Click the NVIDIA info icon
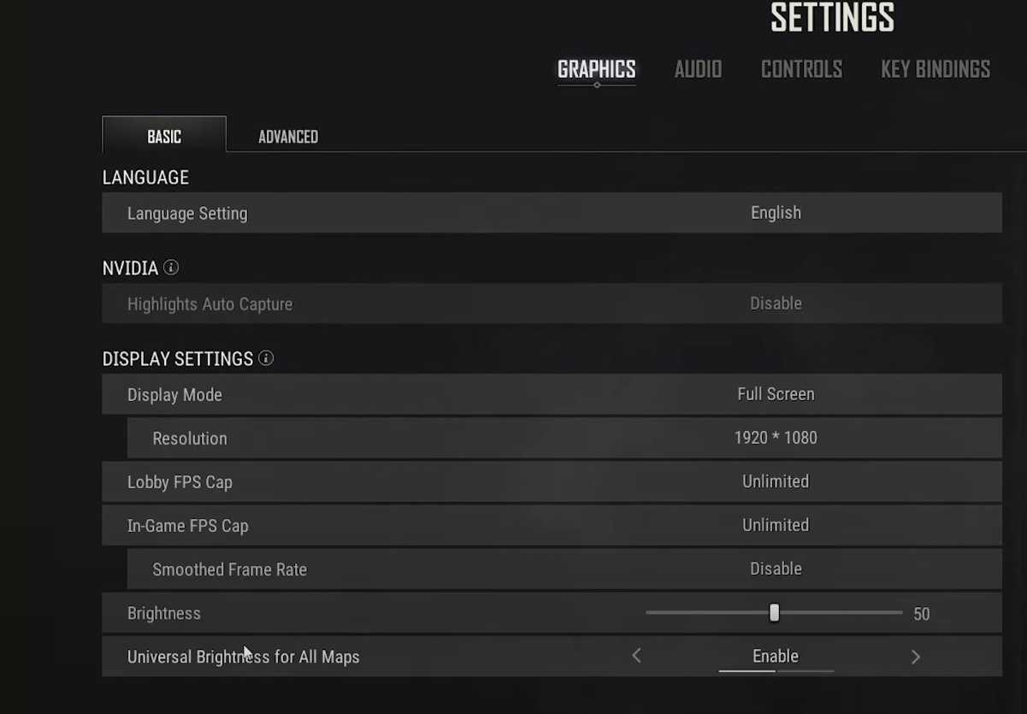Image resolution: width=1027 pixels, height=714 pixels. point(171,268)
